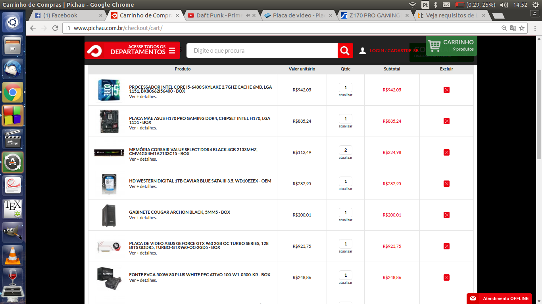Open the Wi-Fi network indicator

(413, 5)
